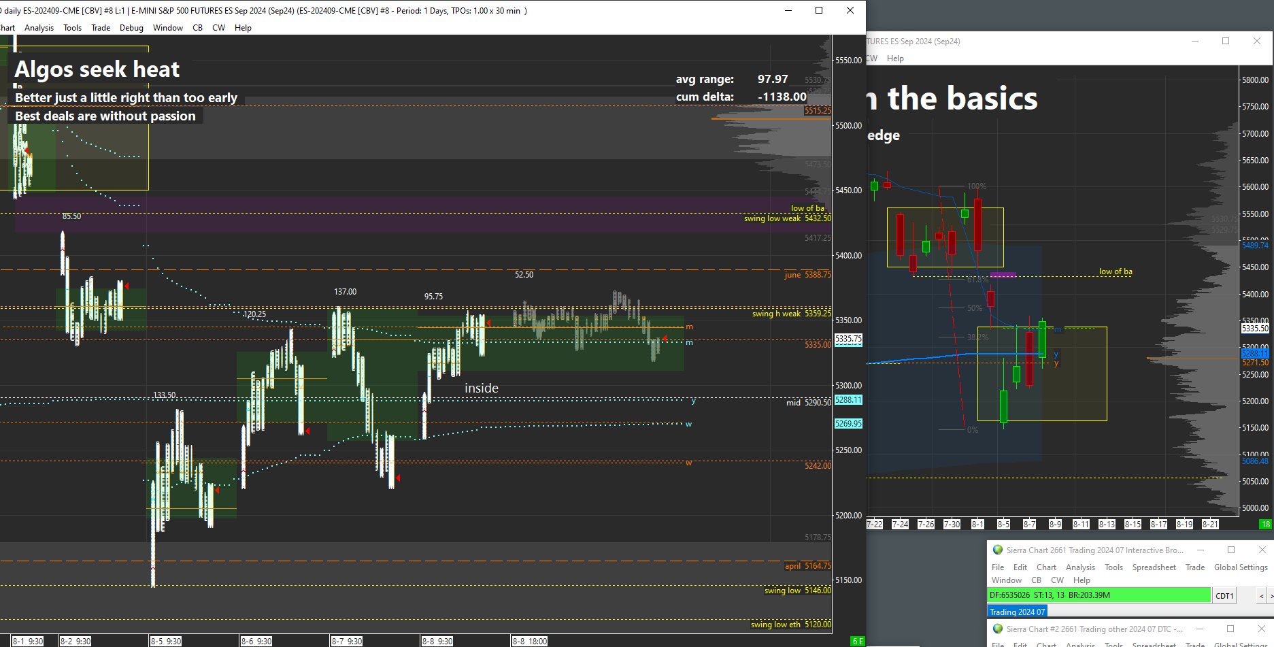Click the 5800.00 scale label in right chart
The width and height of the screenshot is (1274, 647).
point(1256,80)
